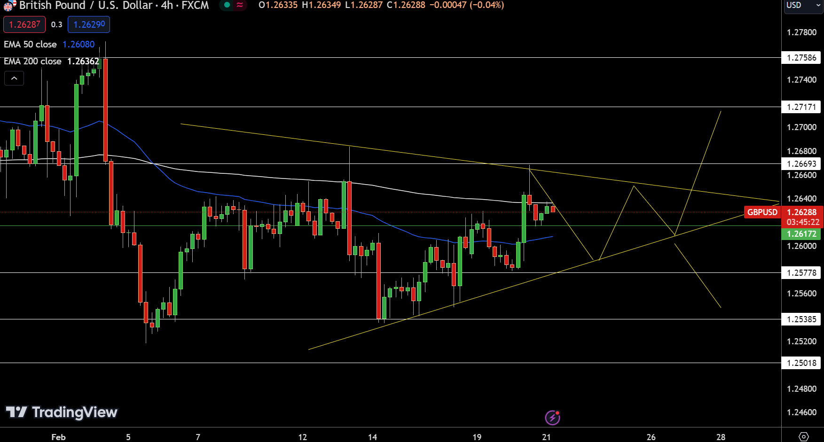The height and width of the screenshot is (442, 824).
Task: Click the 1.26693 horizontal line price label
Action: tap(801, 164)
